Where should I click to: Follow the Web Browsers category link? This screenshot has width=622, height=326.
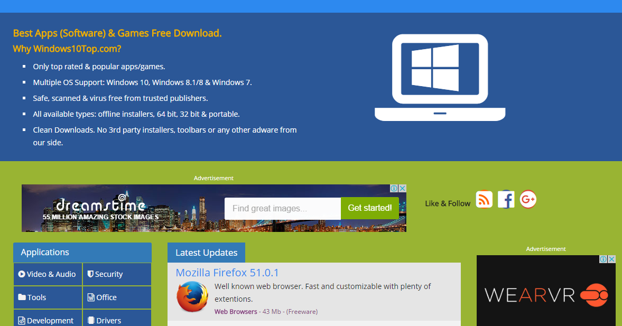point(236,312)
